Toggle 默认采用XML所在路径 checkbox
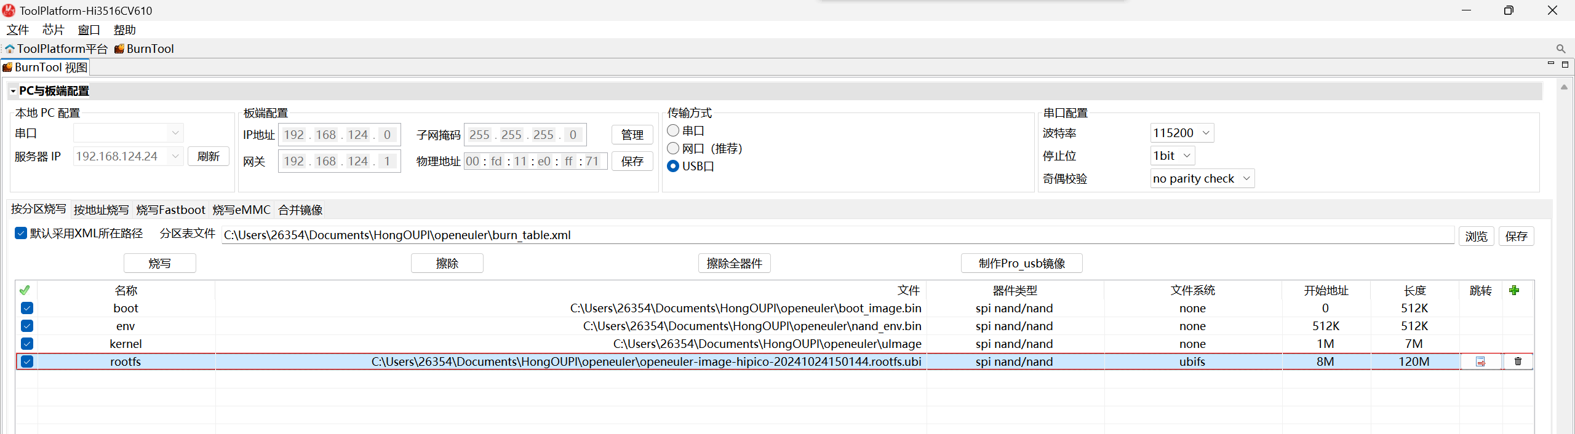 coord(21,234)
